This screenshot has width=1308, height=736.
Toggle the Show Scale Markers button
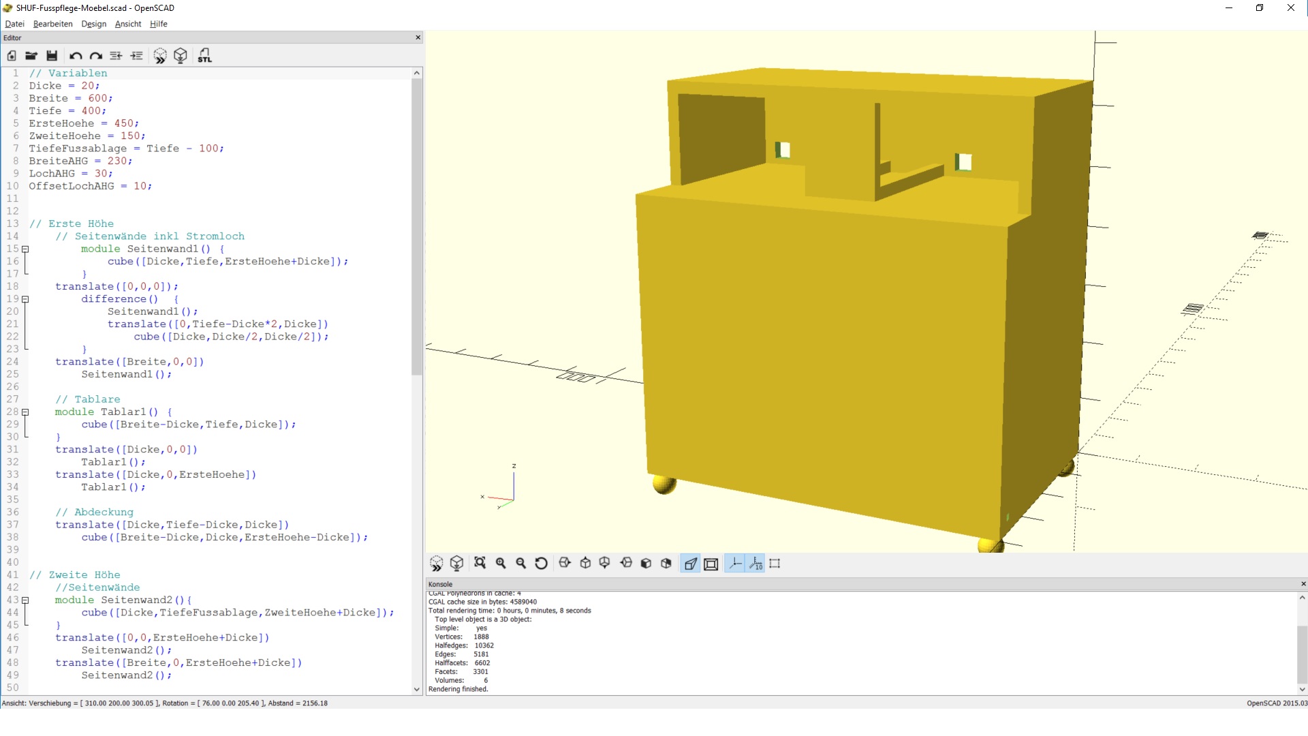[756, 564]
